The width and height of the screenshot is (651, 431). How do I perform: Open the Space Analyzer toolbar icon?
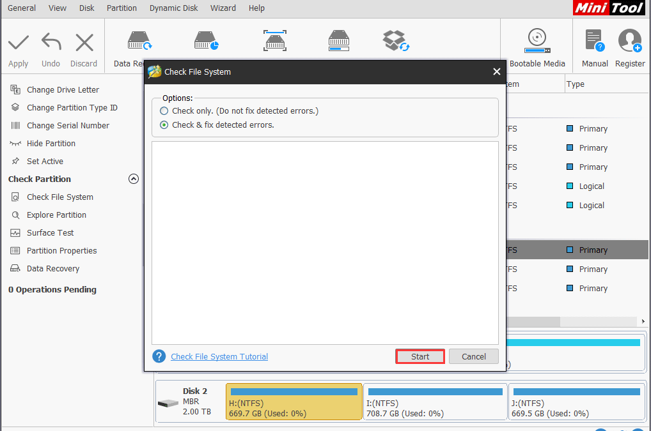[x=338, y=41]
